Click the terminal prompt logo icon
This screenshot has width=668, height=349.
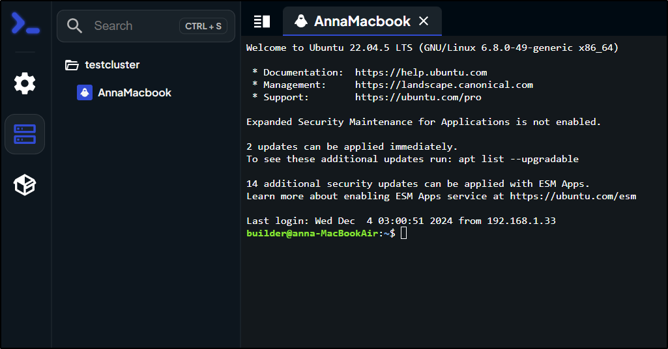[25, 23]
